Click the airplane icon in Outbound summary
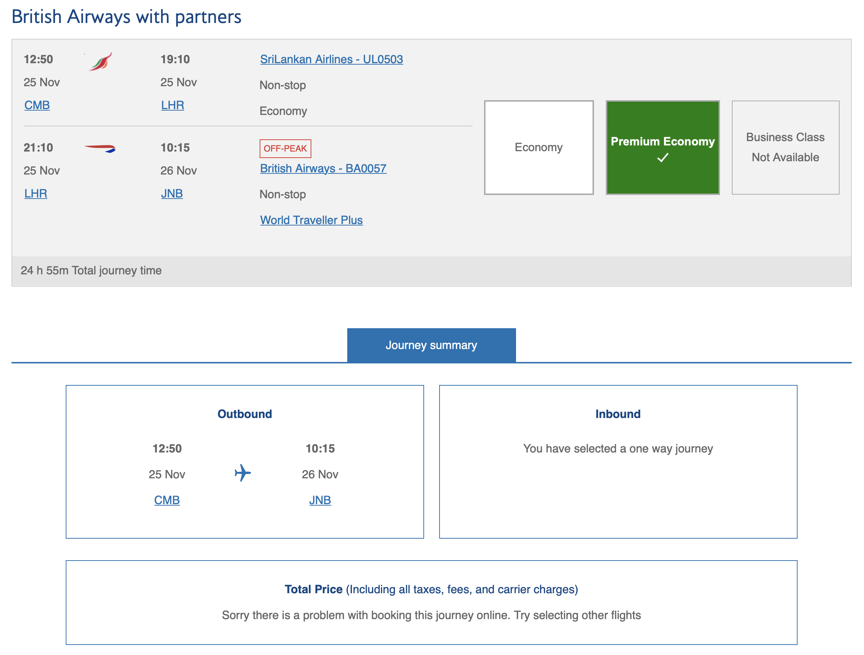The width and height of the screenshot is (864, 655). pyautogui.click(x=242, y=473)
